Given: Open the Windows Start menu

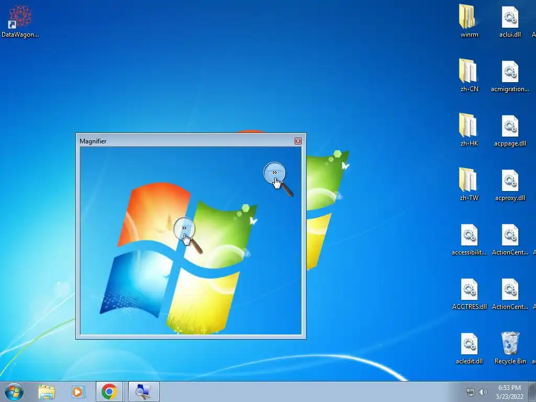Looking at the screenshot, I should 14,392.
